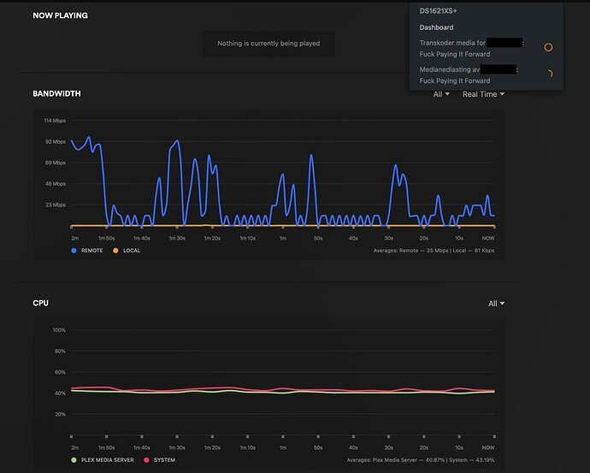
Task: Click 'Nothing is currently being played' message
Action: tap(268, 44)
